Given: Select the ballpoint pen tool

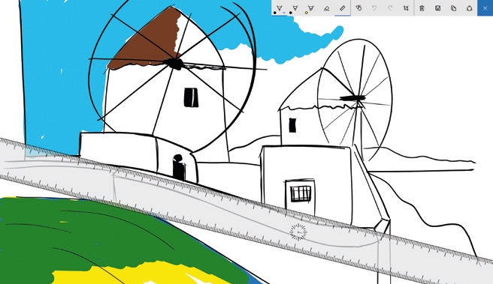Looking at the screenshot, I should [x=280, y=8].
